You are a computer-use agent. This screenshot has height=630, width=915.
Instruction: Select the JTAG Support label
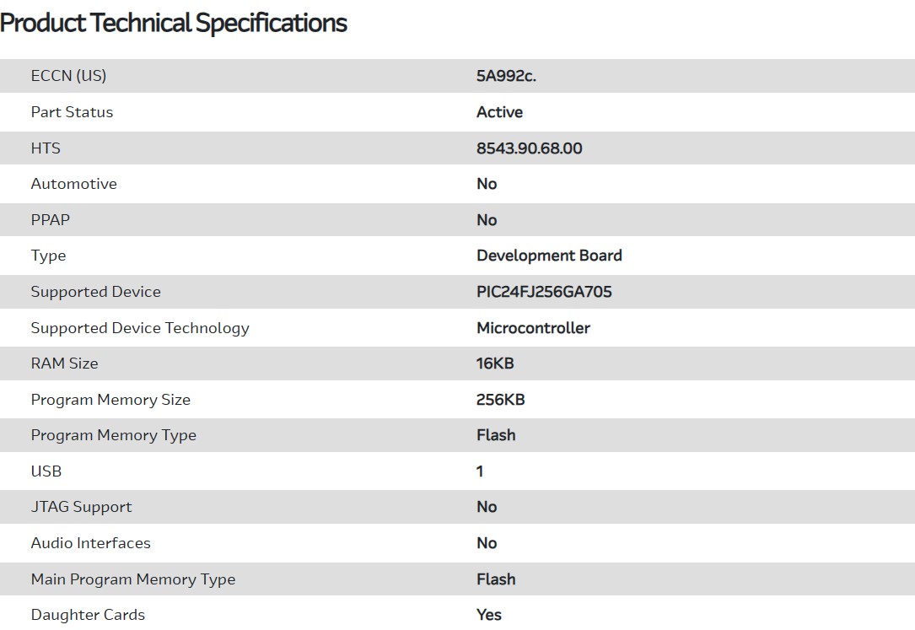click(81, 507)
